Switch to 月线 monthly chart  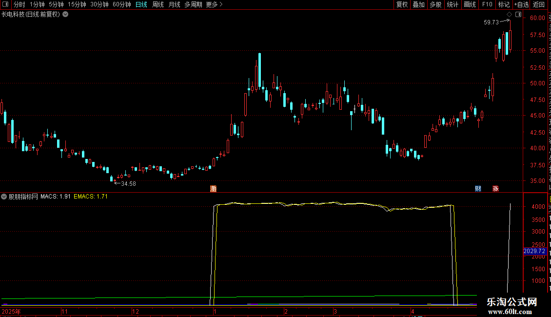click(174, 4)
